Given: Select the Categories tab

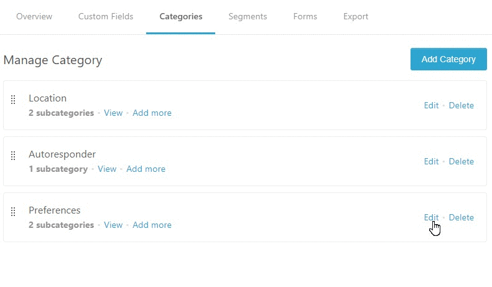Looking at the screenshot, I should pyautogui.click(x=180, y=17).
